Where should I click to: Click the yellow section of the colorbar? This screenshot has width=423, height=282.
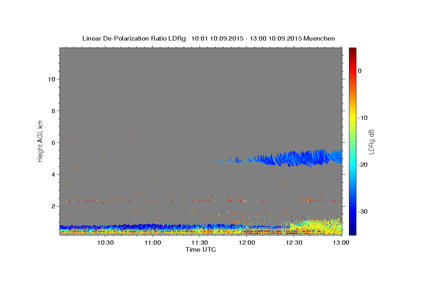click(352, 116)
